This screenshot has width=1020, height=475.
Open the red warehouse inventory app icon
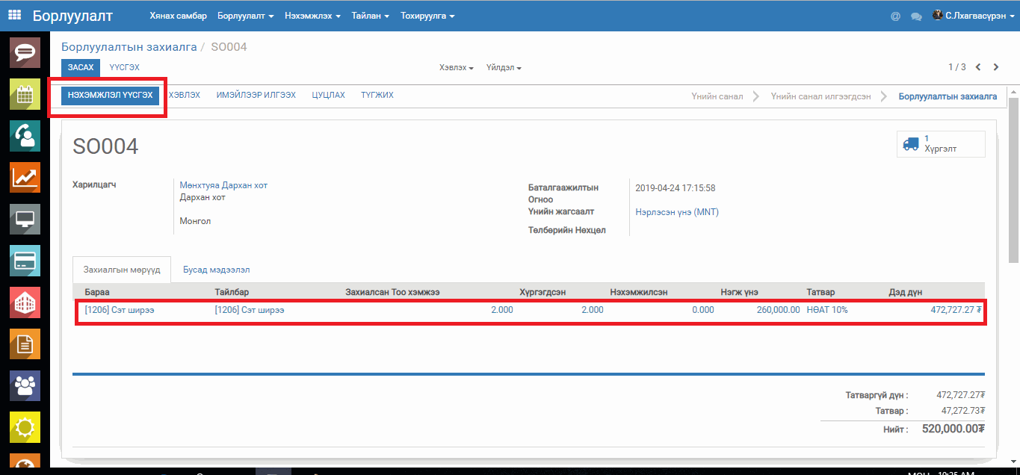pos(25,302)
